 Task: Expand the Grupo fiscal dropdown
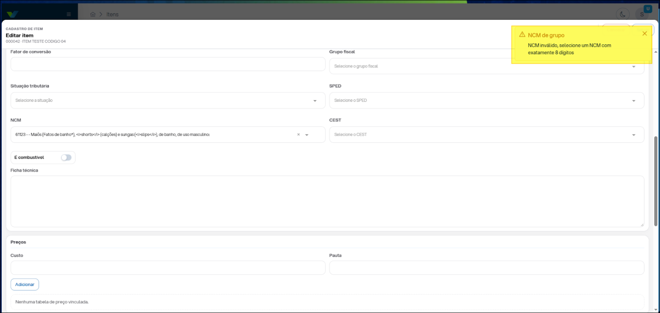(633, 67)
